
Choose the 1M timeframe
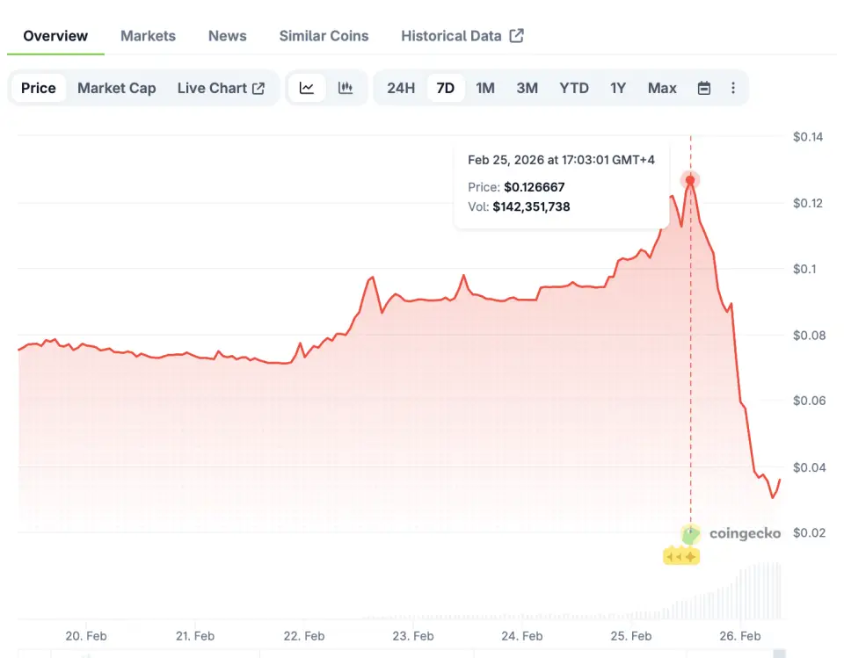pyautogui.click(x=485, y=88)
